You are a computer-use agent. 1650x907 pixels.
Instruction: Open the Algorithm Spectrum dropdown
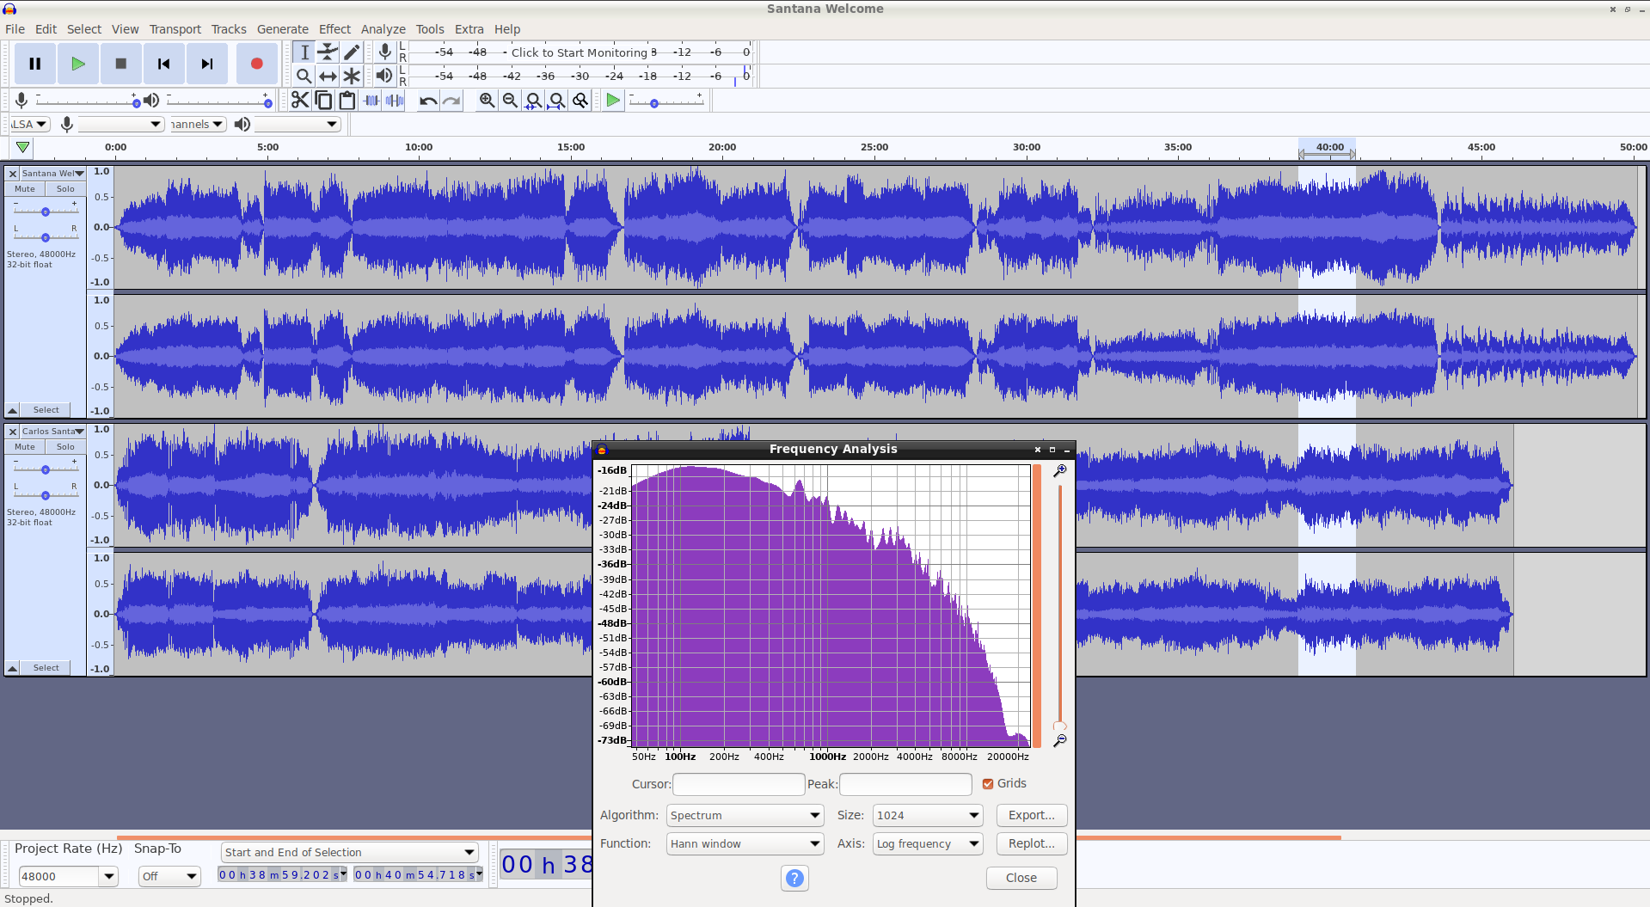pyautogui.click(x=745, y=815)
